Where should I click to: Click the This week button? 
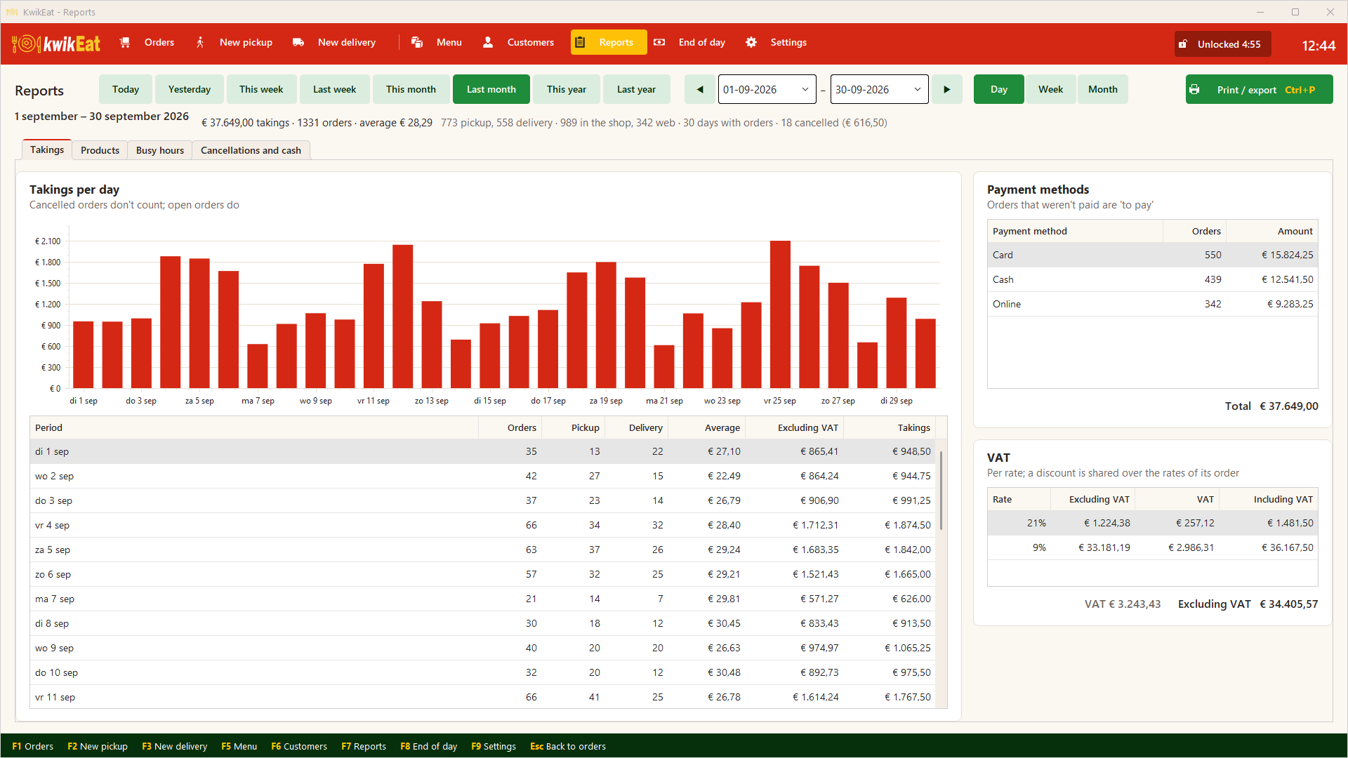click(261, 89)
